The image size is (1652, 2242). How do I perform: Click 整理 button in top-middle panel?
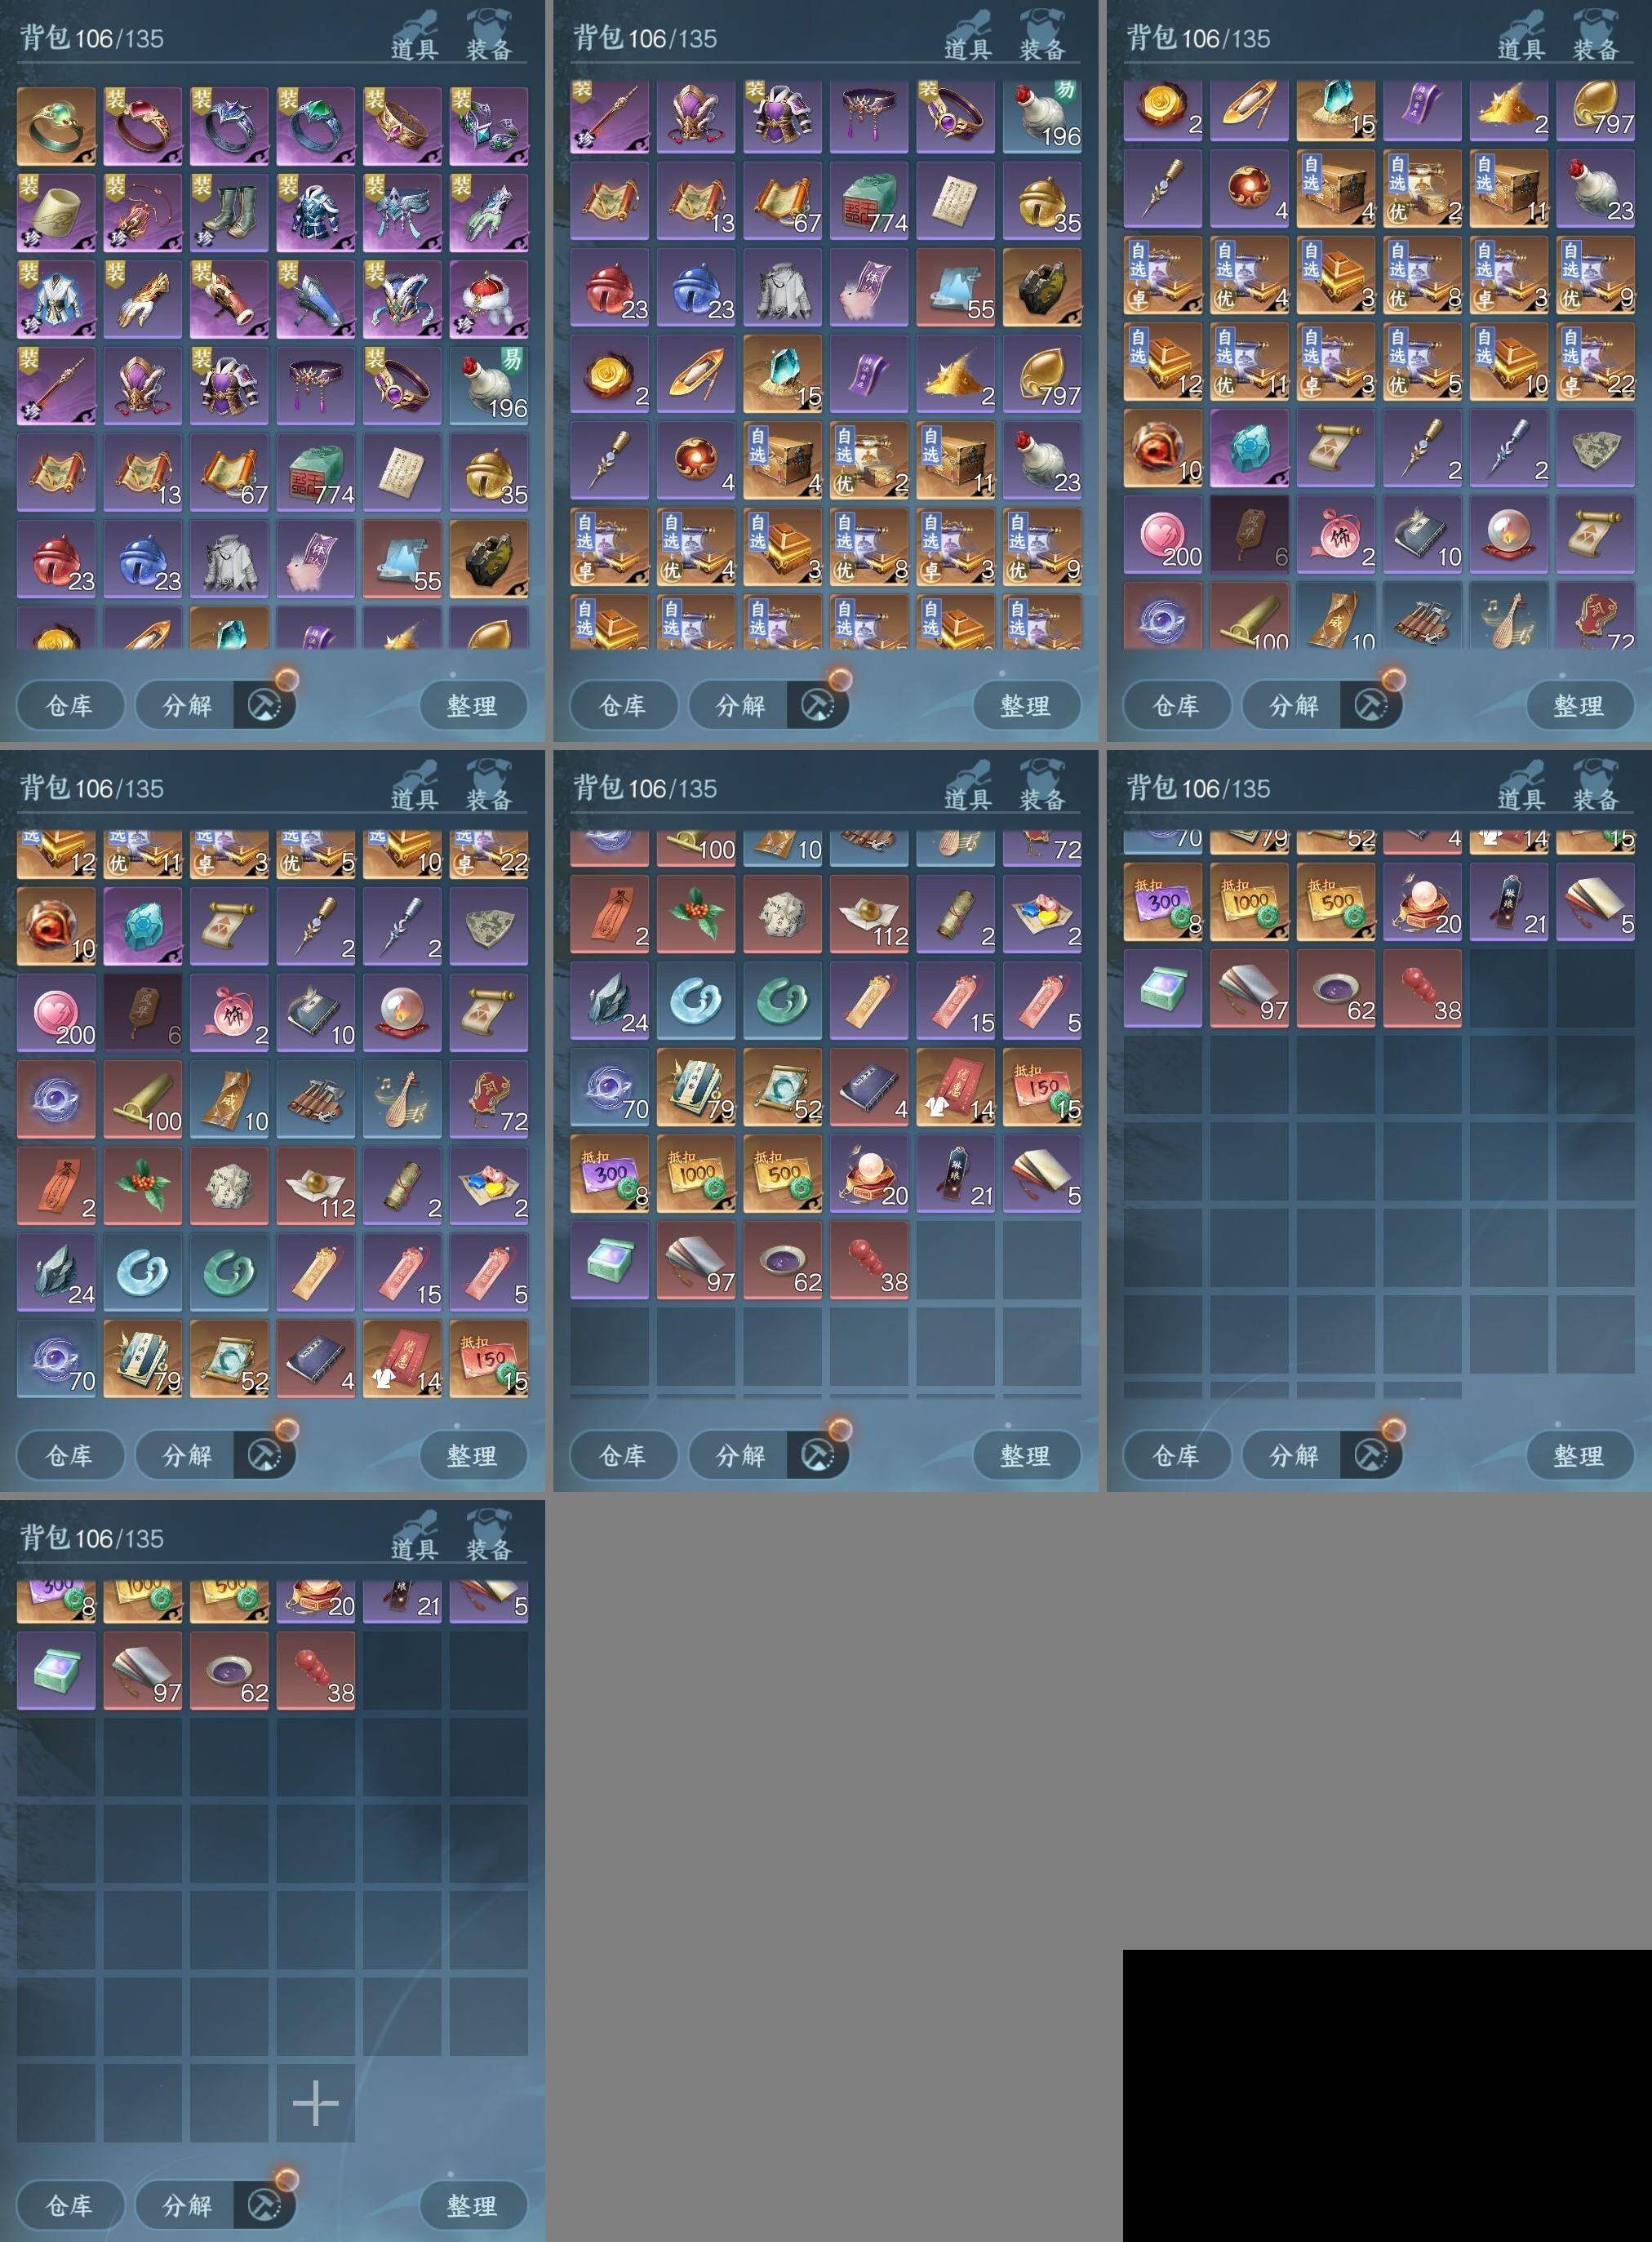click(x=1026, y=705)
